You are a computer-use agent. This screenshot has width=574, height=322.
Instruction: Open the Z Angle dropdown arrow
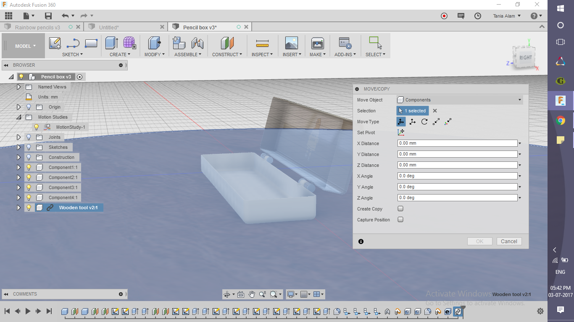520,198
